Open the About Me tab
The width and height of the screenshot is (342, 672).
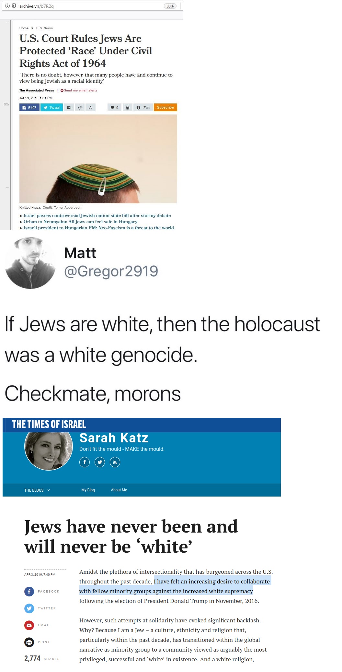pyautogui.click(x=119, y=490)
